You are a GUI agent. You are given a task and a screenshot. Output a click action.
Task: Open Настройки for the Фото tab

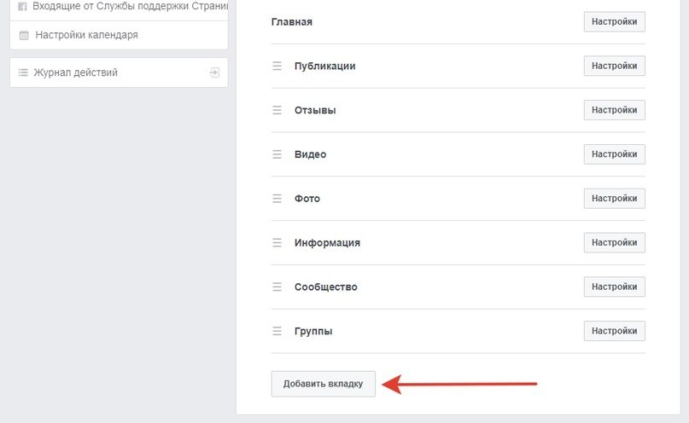(614, 199)
